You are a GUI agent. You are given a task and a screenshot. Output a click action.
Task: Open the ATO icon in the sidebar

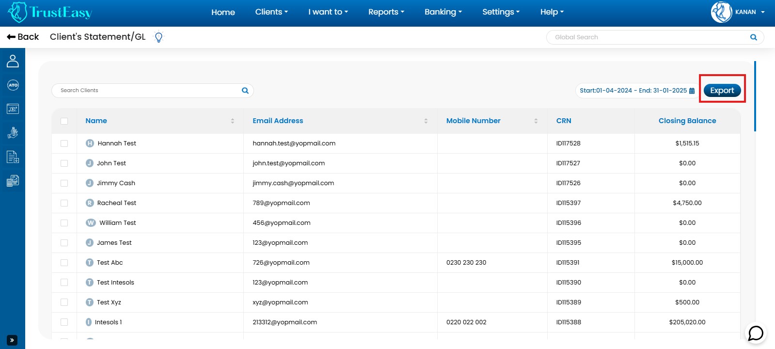(x=13, y=85)
